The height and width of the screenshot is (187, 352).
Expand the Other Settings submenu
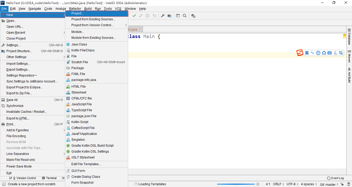[33, 57]
